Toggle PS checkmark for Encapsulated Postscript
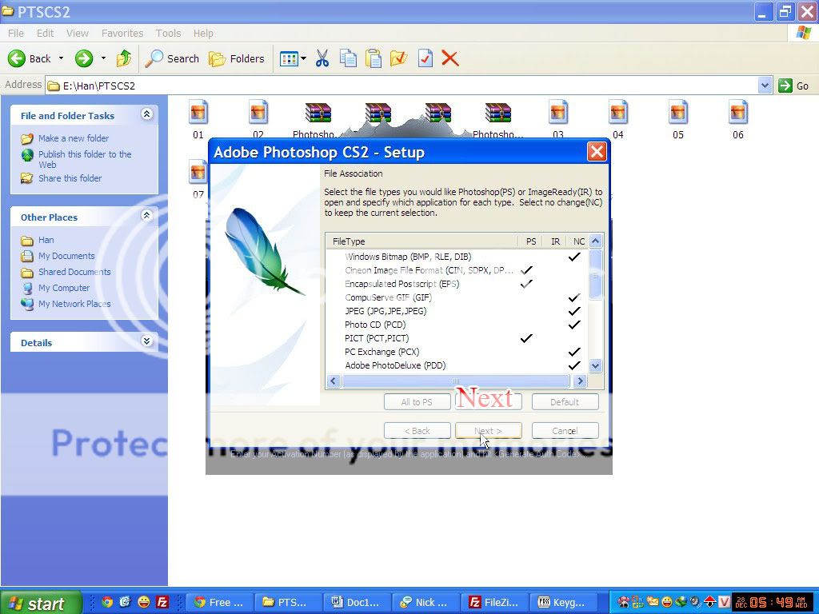Image resolution: width=819 pixels, height=614 pixels. point(526,284)
